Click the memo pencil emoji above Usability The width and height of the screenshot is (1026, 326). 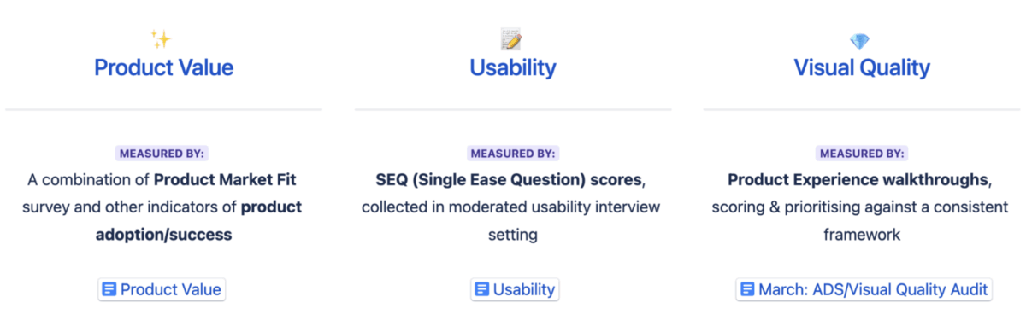pos(511,39)
